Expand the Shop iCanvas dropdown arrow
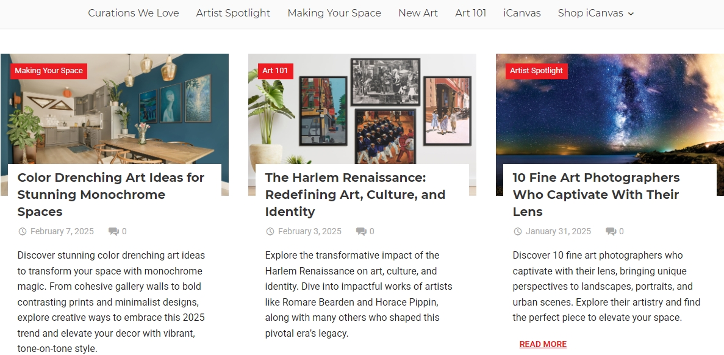 [x=631, y=13]
